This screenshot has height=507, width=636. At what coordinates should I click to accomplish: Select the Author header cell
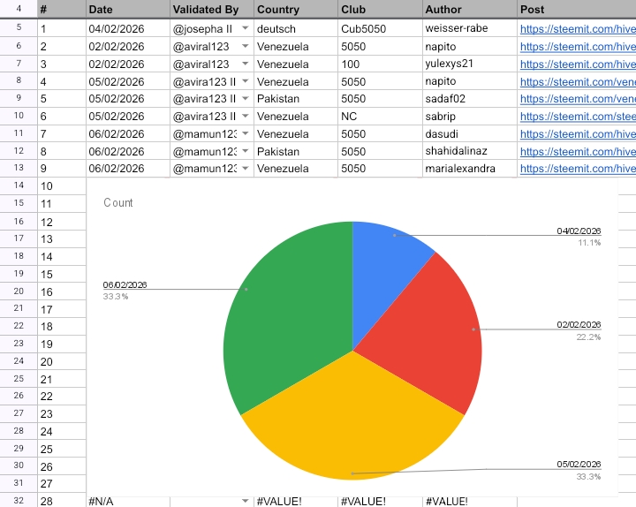tap(470, 10)
